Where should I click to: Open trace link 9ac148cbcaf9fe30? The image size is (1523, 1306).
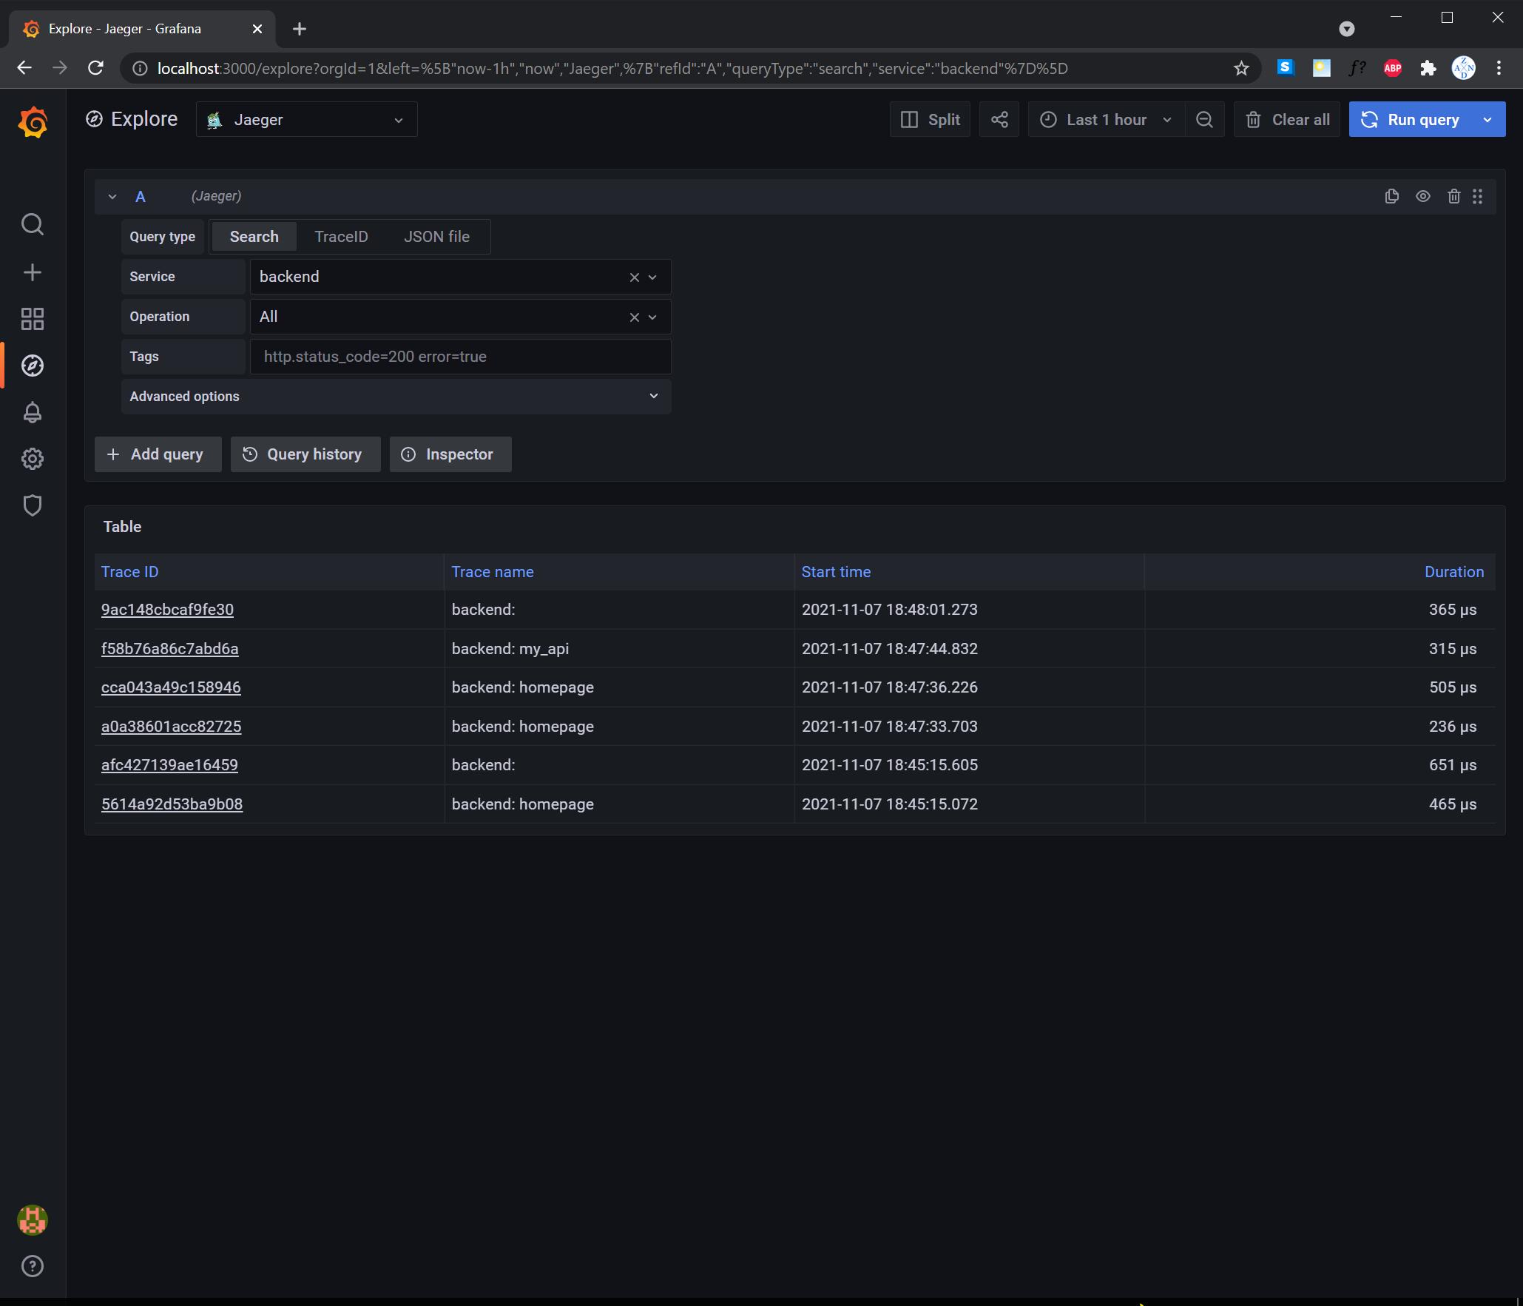(167, 610)
